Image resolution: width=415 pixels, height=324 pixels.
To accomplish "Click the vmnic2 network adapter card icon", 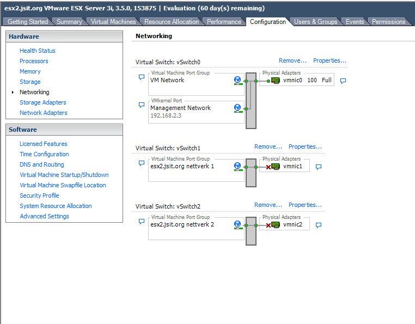I will click(276, 225).
